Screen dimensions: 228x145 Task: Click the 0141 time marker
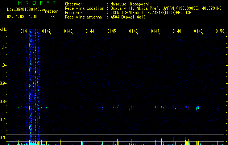click(25, 31)
